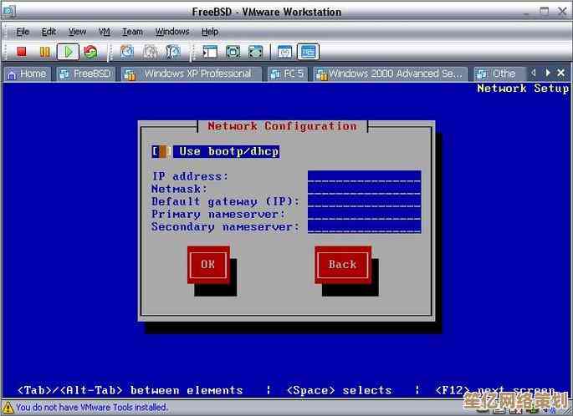The image size is (573, 416).
Task: Open the VM menu
Action: click(x=104, y=32)
